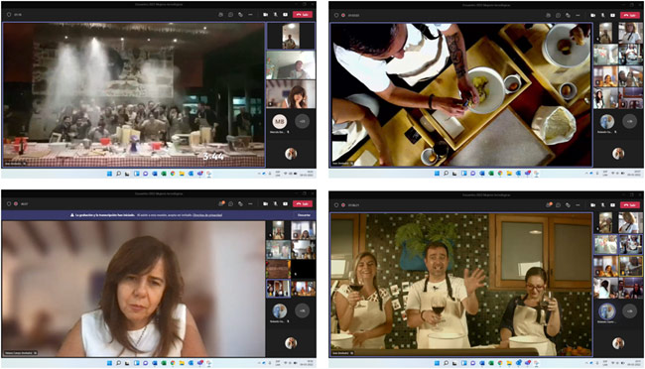Open chat in the toasting-trio meeting window

pos(559,204)
